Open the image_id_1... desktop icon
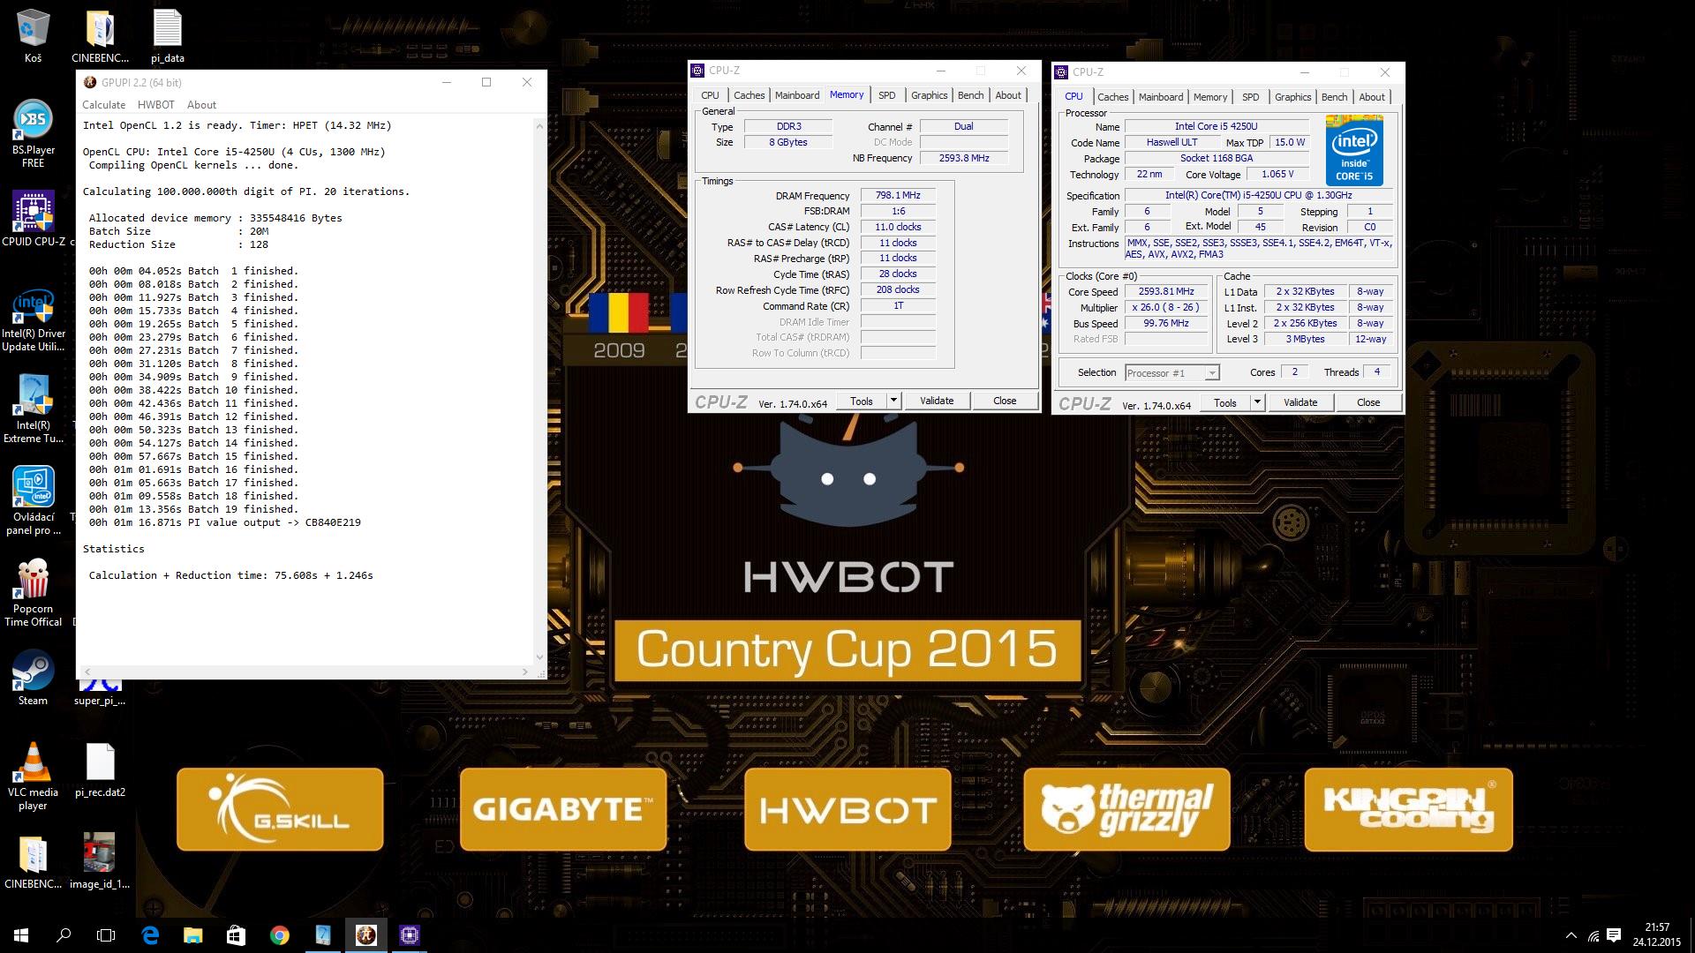This screenshot has width=1695, height=953. click(100, 860)
